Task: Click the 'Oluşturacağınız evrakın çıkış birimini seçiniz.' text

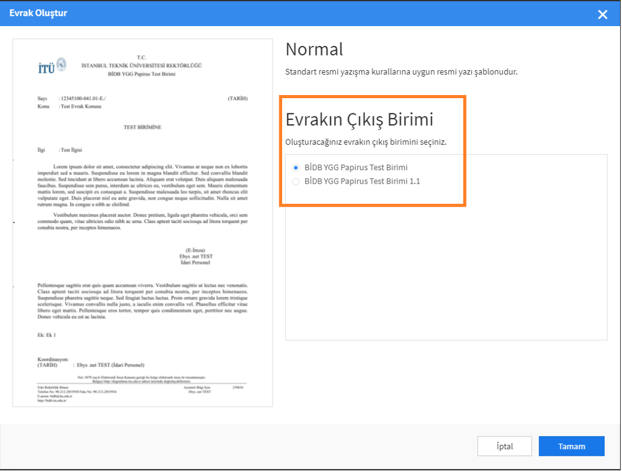Action: tap(365, 141)
